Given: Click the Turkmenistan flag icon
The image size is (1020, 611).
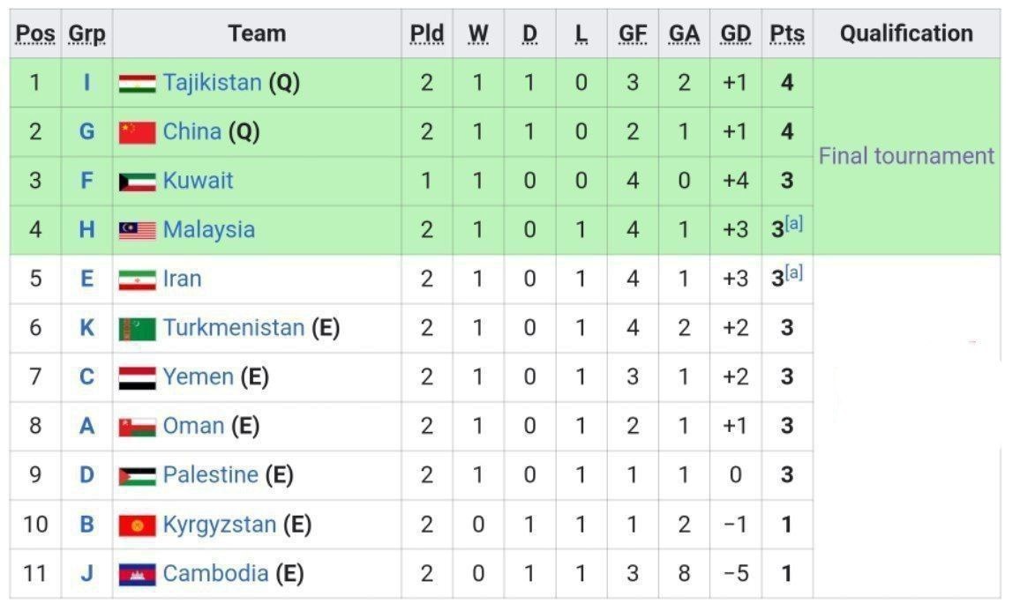Looking at the screenshot, I should 137,330.
